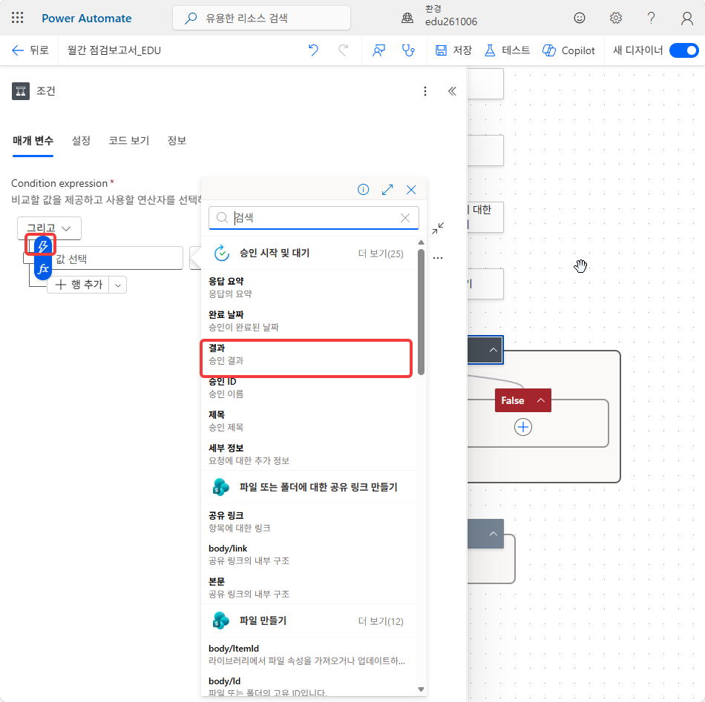Open the info icon in dynamic content popup
Image resolution: width=705 pixels, height=702 pixels.
coord(364,190)
